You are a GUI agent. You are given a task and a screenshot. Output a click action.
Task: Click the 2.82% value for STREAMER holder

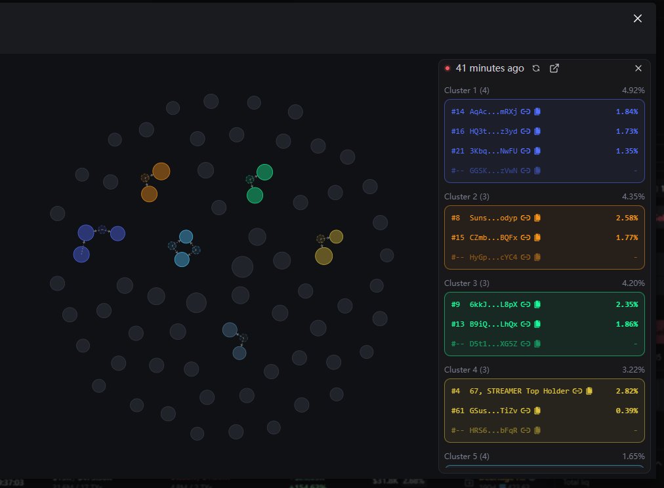627,391
